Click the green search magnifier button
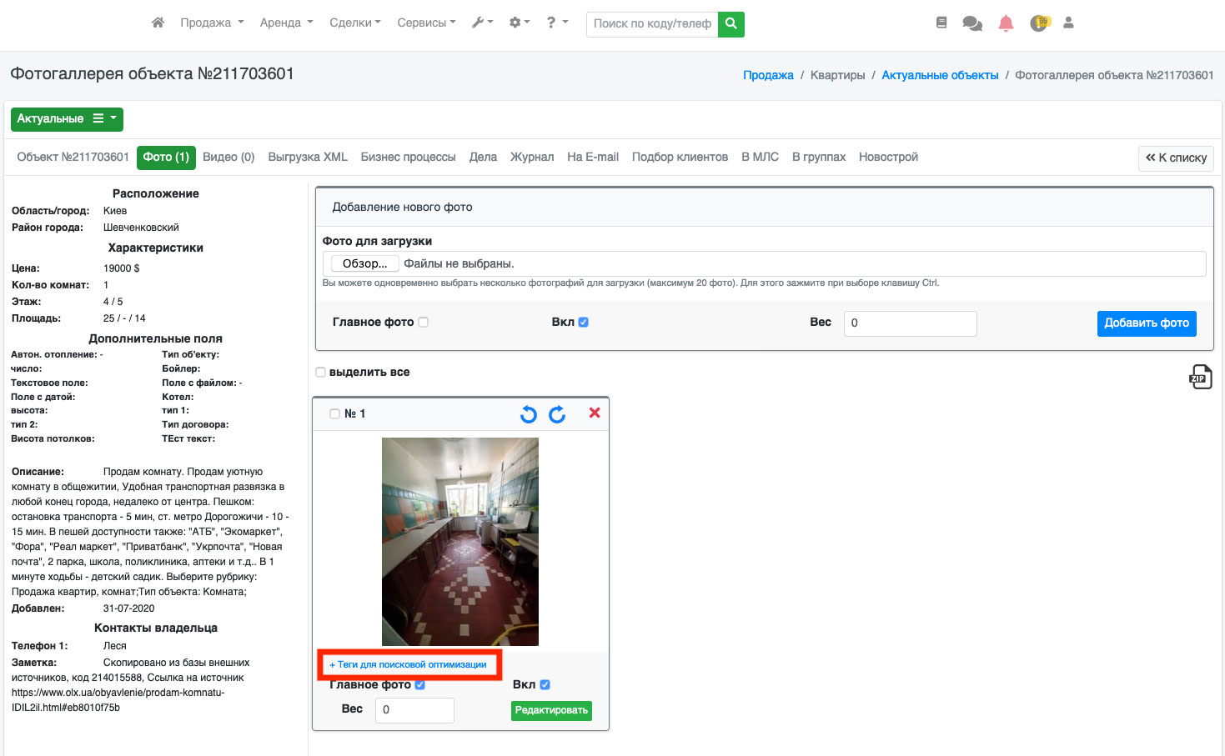The image size is (1225, 756). coord(731,23)
